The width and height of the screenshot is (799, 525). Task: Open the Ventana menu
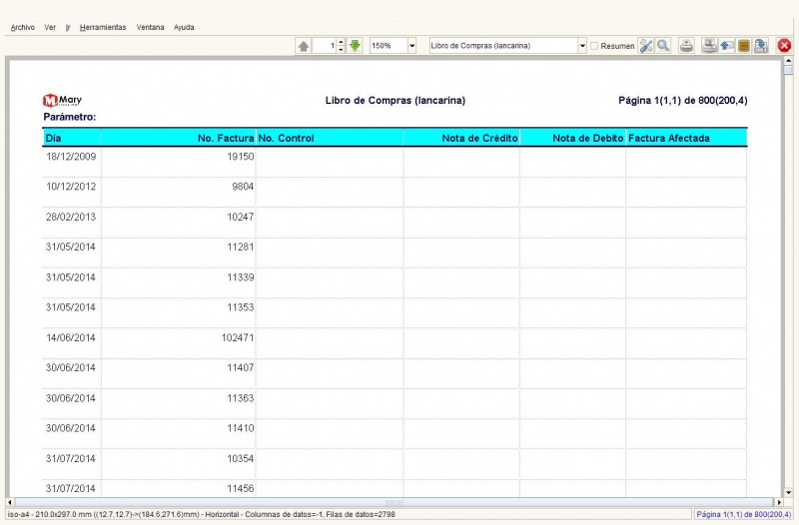pyautogui.click(x=151, y=28)
